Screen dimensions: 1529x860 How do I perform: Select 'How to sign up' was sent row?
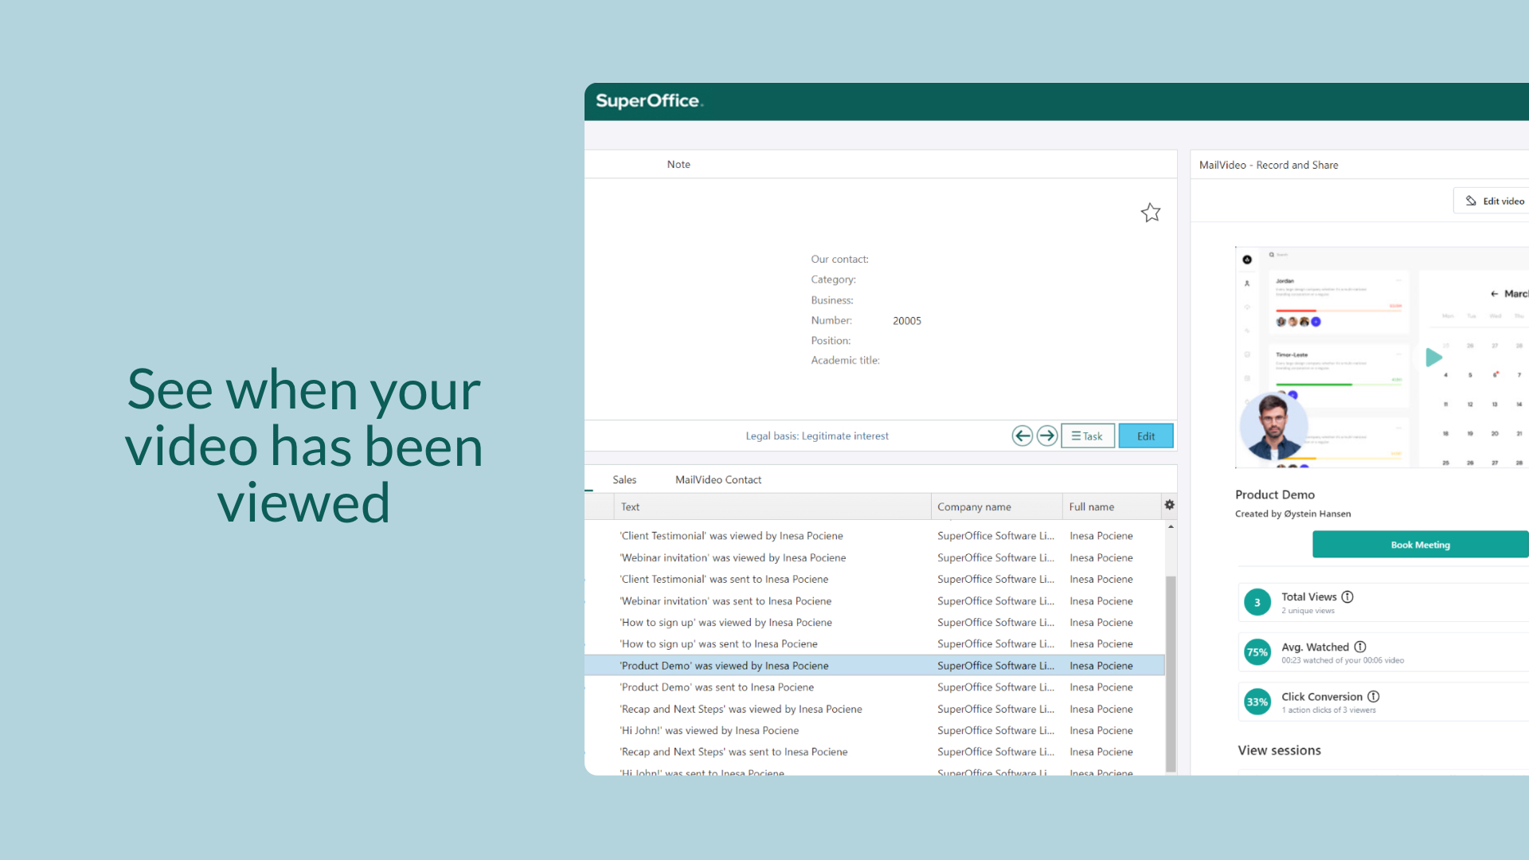(x=874, y=643)
